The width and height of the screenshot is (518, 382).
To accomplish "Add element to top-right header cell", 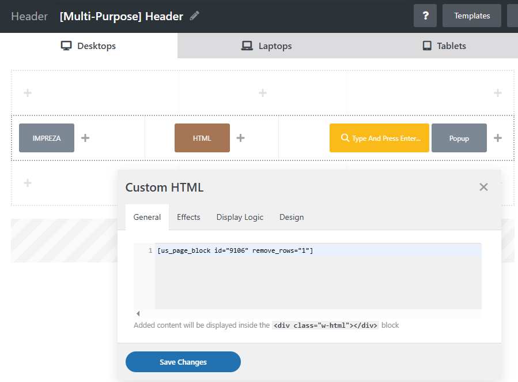I will pos(497,93).
